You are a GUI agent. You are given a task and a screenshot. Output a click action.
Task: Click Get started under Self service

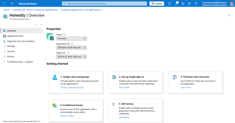click(x=124, y=117)
